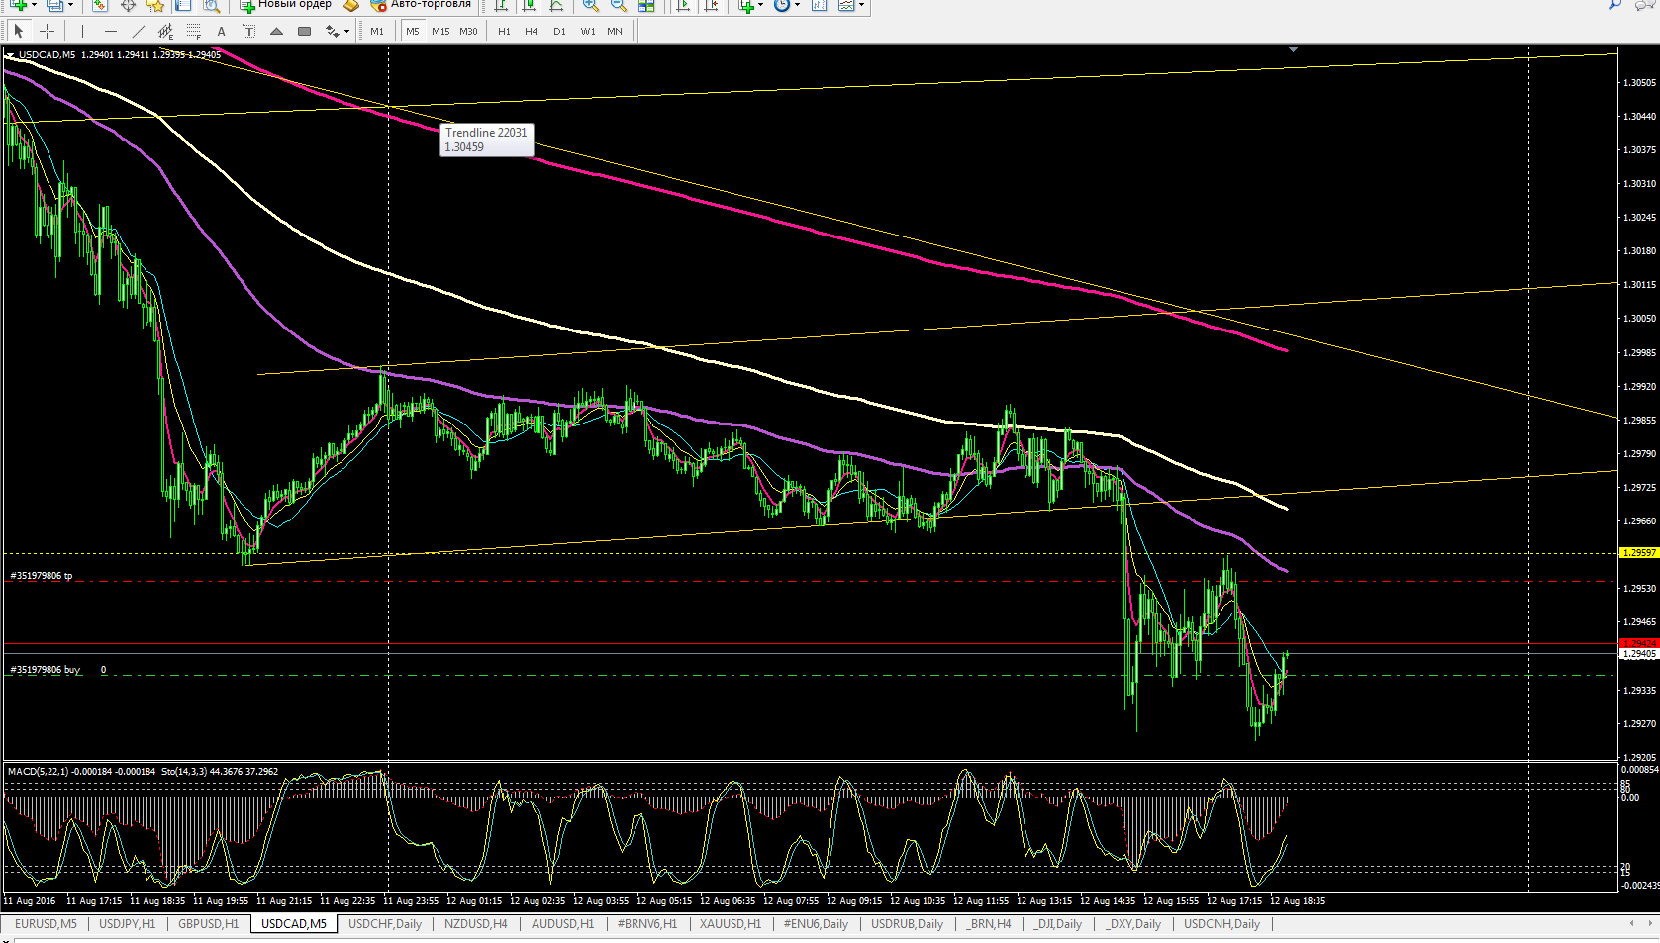Toggle the Terminal panel icon
The width and height of the screenshot is (1660, 943).
coord(183,5)
